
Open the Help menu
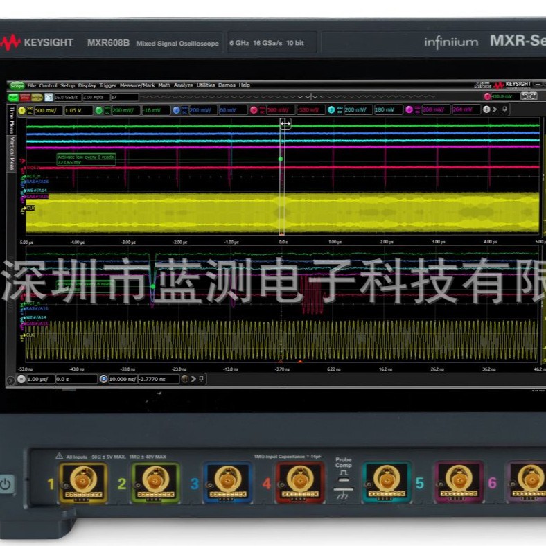(x=245, y=85)
